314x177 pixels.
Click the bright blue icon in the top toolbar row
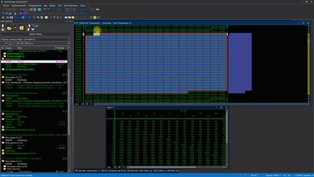[39, 9]
